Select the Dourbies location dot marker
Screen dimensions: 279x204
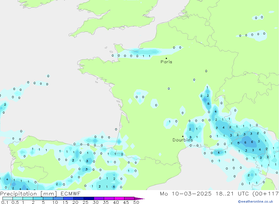point(183,136)
